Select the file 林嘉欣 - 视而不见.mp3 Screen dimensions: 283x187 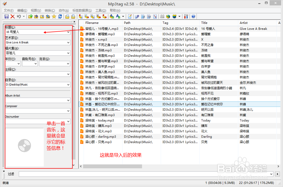(x=102, y=93)
